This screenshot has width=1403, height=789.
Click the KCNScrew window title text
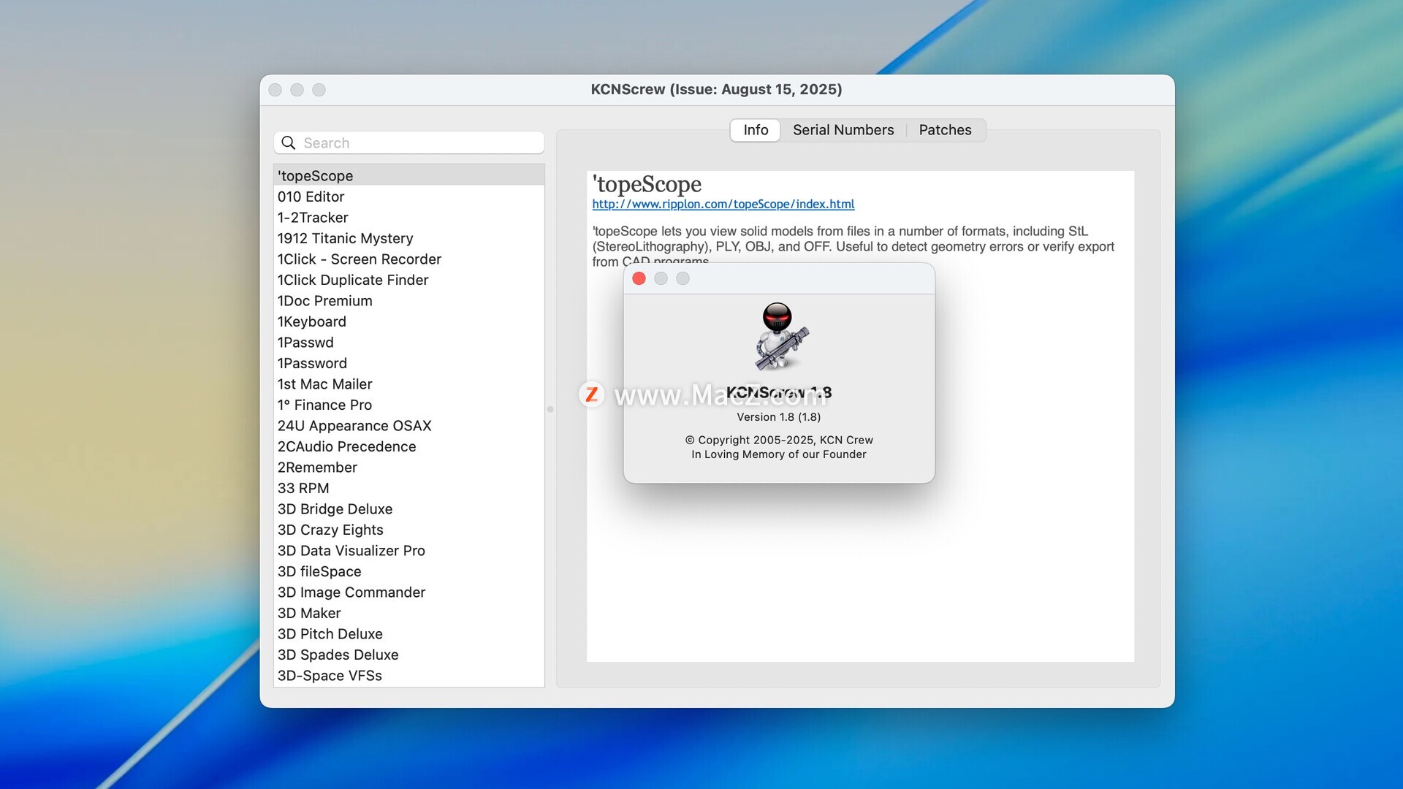[x=716, y=89]
